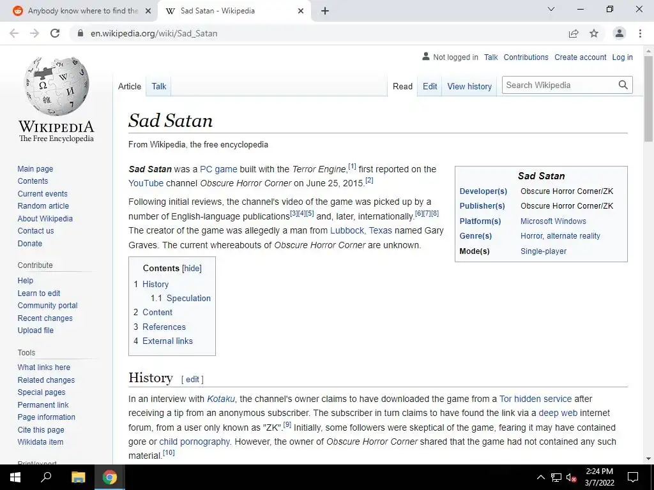Hide the Contents box
This screenshot has width=654, height=490.
(192, 269)
